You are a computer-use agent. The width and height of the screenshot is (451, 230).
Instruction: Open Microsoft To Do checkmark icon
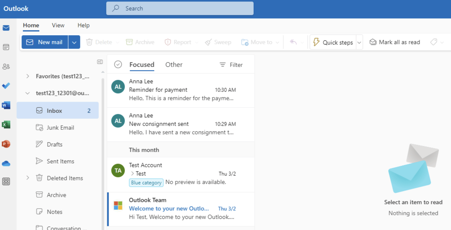[x=6, y=86]
